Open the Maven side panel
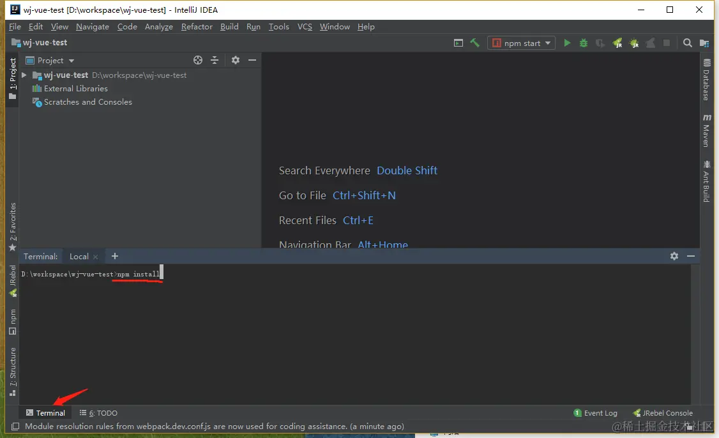 [x=706, y=130]
